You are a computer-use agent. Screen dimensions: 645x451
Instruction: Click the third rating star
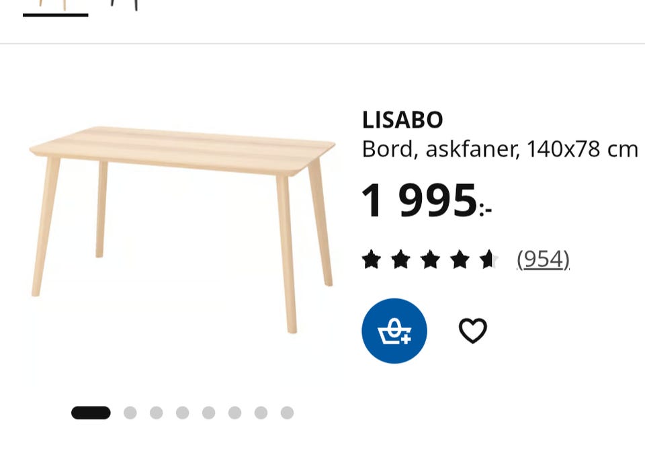point(430,259)
